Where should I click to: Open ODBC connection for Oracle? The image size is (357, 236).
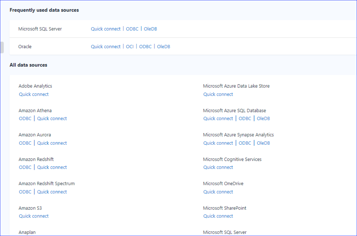pos(145,47)
